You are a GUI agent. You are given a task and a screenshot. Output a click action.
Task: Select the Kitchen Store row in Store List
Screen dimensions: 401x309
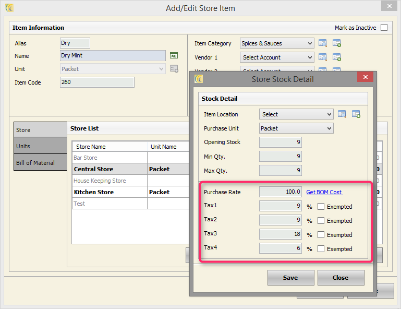point(94,192)
